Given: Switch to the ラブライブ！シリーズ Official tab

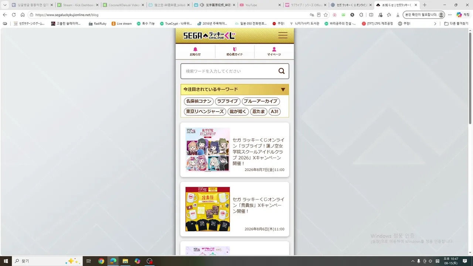Looking at the screenshot, I should [x=306, y=5].
